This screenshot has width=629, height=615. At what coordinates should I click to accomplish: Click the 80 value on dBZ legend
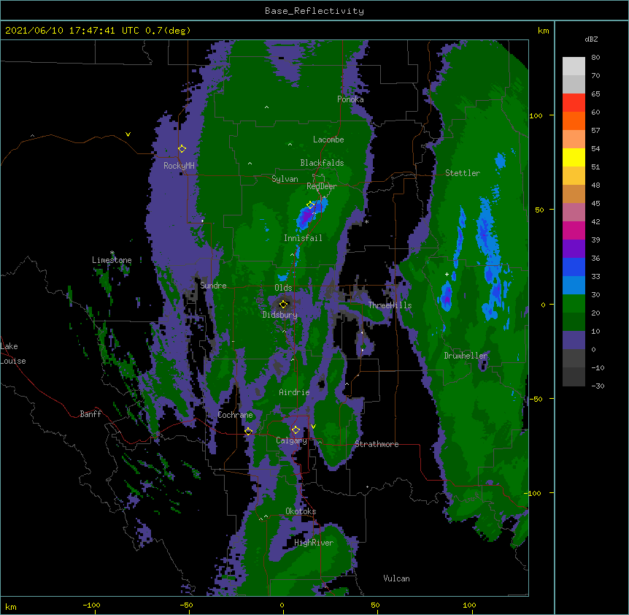pos(595,58)
